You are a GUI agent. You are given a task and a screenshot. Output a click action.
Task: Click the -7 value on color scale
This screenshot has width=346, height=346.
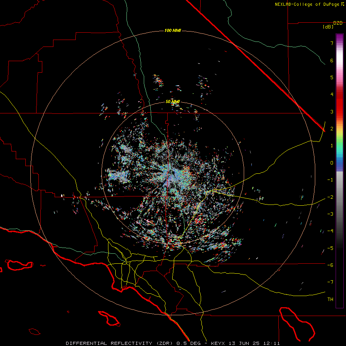click(330, 282)
